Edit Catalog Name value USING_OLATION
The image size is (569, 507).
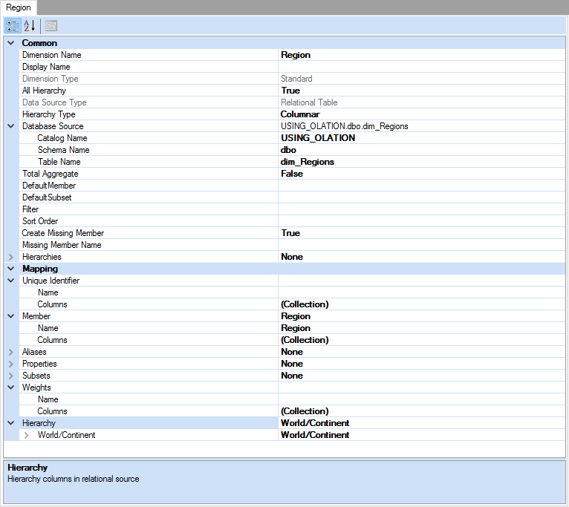pyautogui.click(x=422, y=138)
